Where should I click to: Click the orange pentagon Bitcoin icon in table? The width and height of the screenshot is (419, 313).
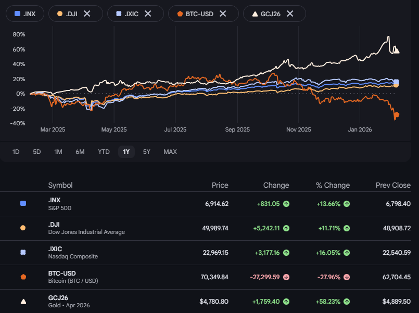coord(23,277)
